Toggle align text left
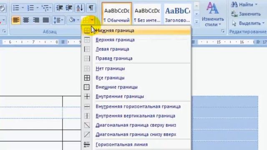This screenshot has width=267, height=150. tap(16, 20)
